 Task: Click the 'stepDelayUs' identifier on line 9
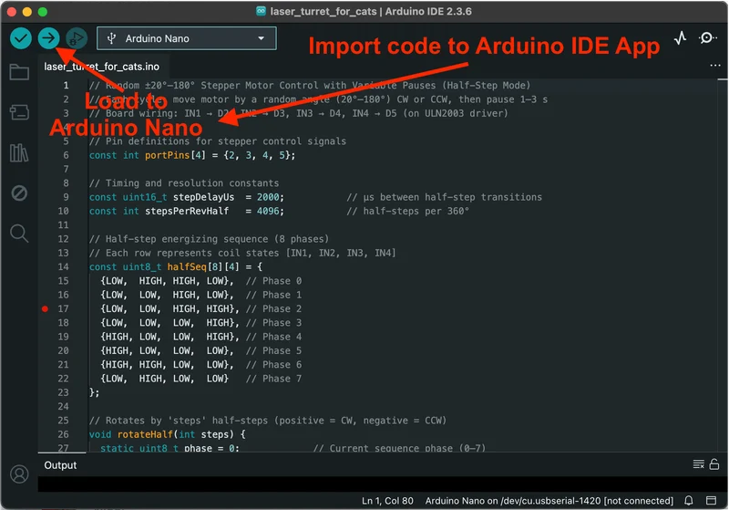tap(203, 197)
